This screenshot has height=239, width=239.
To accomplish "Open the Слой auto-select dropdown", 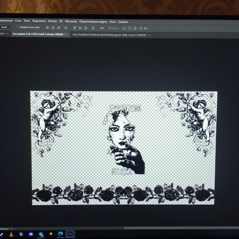I will point(7,27).
